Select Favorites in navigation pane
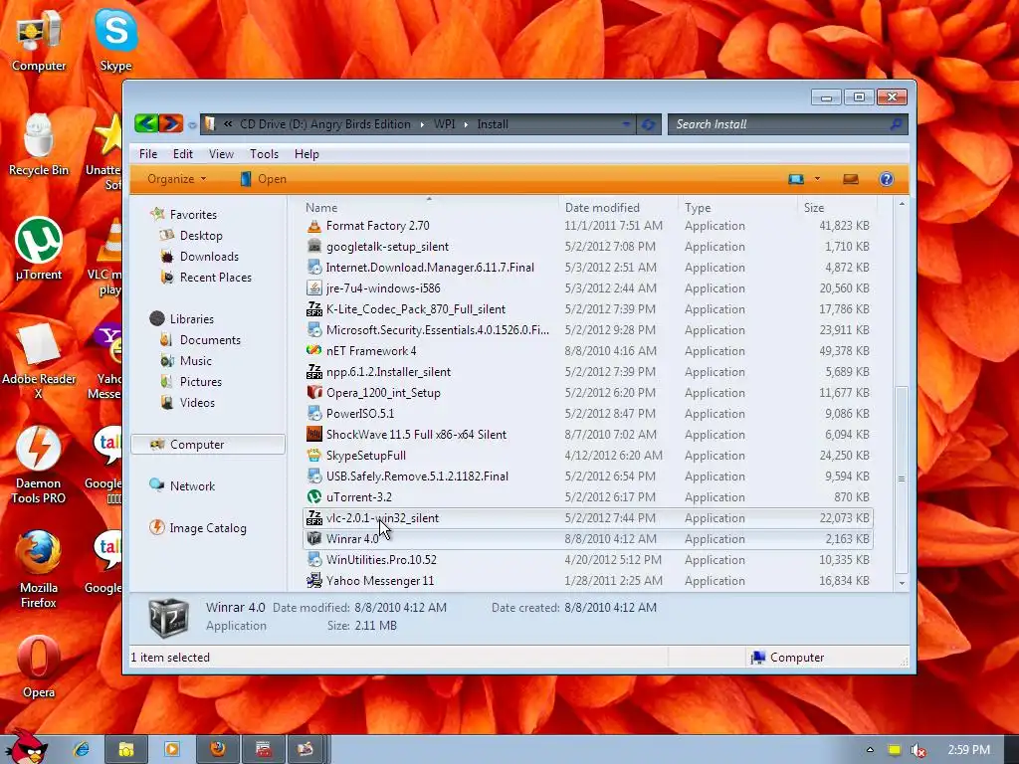The width and height of the screenshot is (1019, 764). [192, 215]
